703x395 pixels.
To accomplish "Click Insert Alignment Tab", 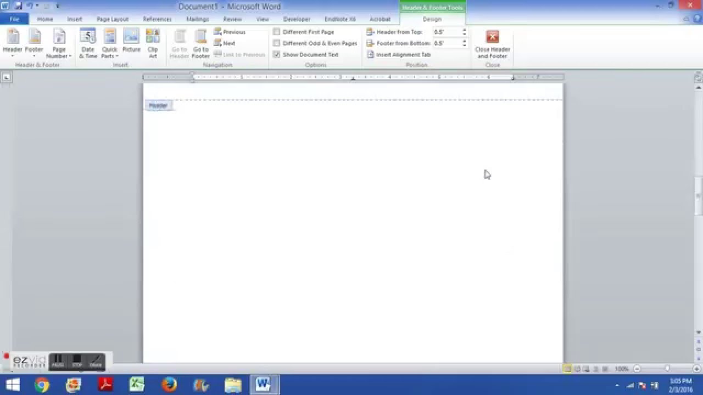I will (x=398, y=54).
